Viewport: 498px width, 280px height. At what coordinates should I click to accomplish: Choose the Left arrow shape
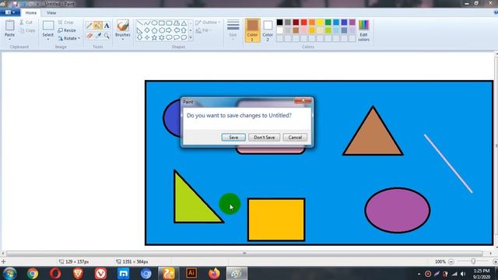tap(177, 30)
